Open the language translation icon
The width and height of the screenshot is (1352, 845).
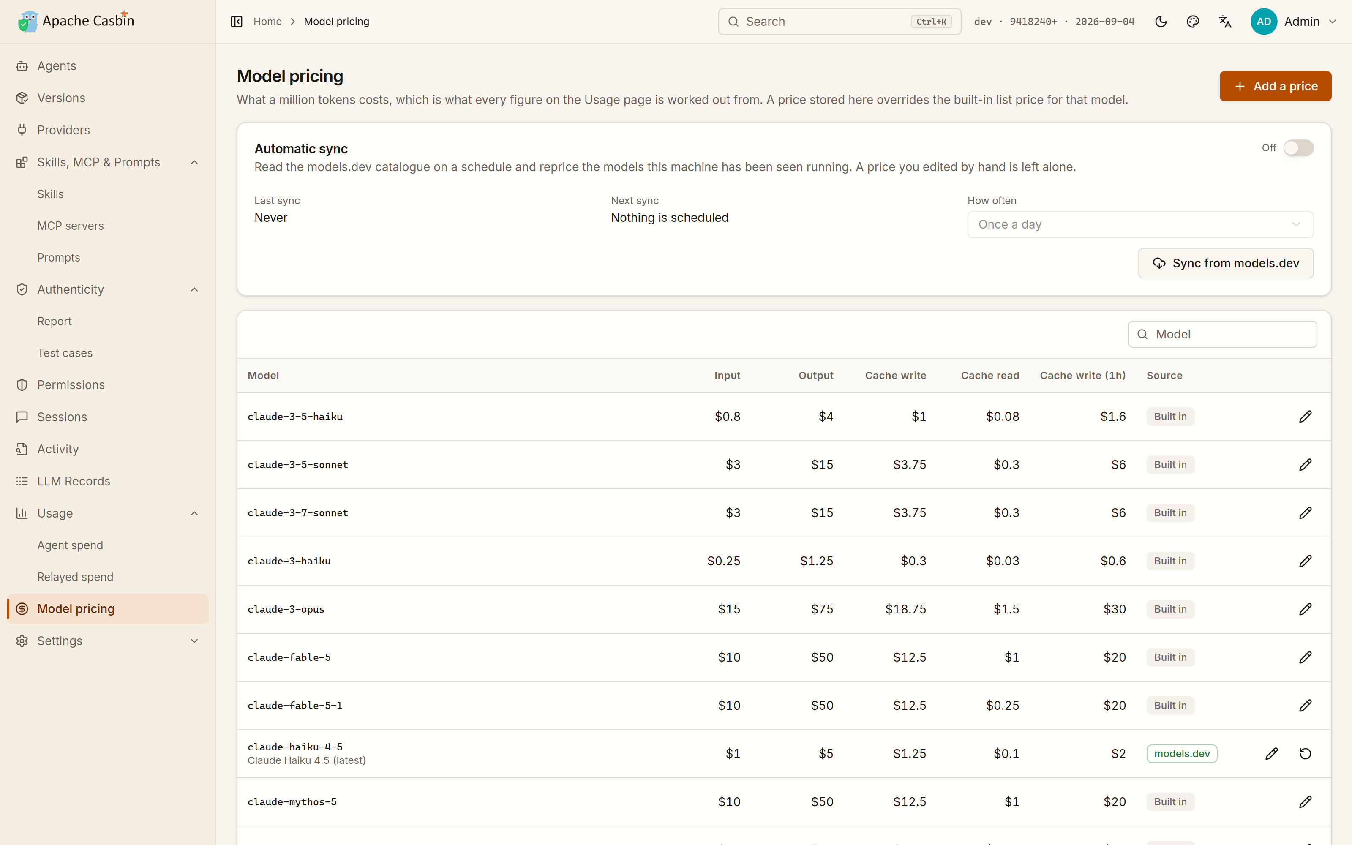pos(1225,21)
